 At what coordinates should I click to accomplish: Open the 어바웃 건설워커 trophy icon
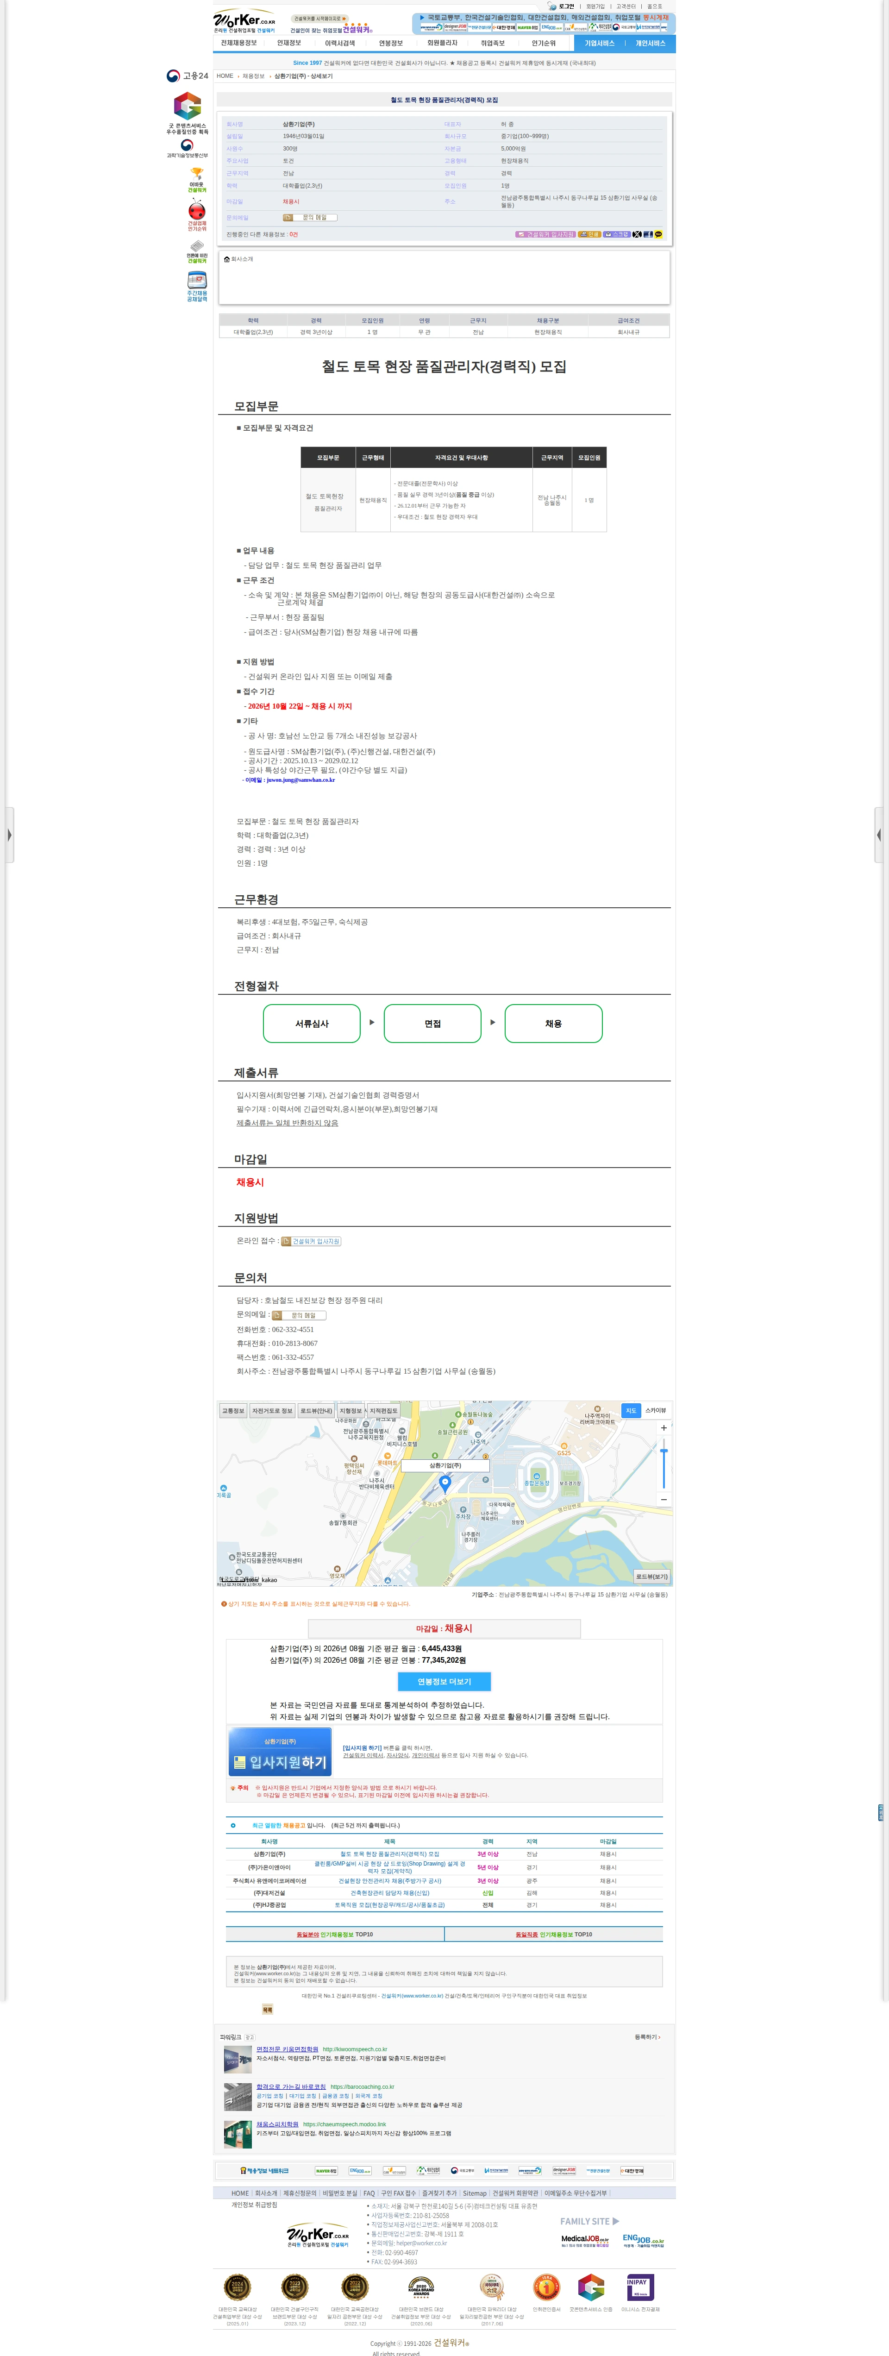pos(197,179)
